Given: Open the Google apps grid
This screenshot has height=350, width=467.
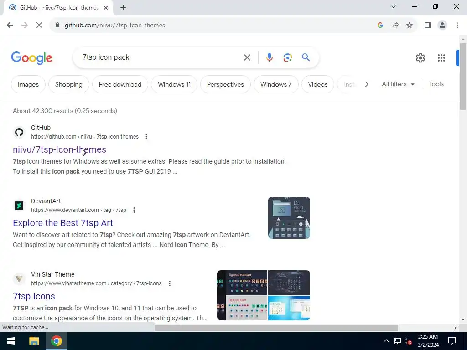Looking at the screenshot, I should (x=441, y=58).
